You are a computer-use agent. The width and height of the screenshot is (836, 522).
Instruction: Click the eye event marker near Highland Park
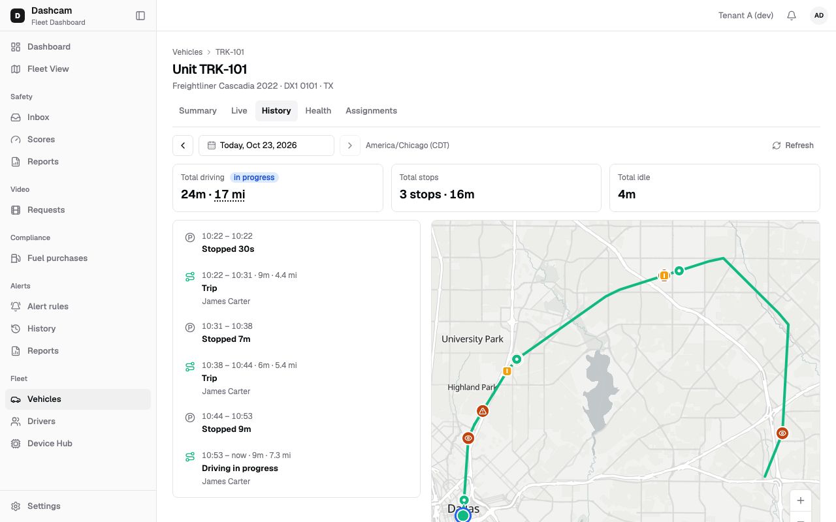tap(468, 438)
